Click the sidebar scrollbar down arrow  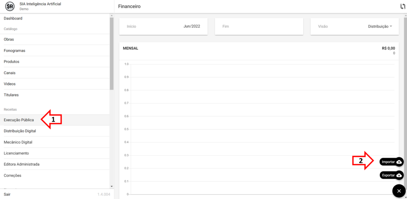pos(112,186)
